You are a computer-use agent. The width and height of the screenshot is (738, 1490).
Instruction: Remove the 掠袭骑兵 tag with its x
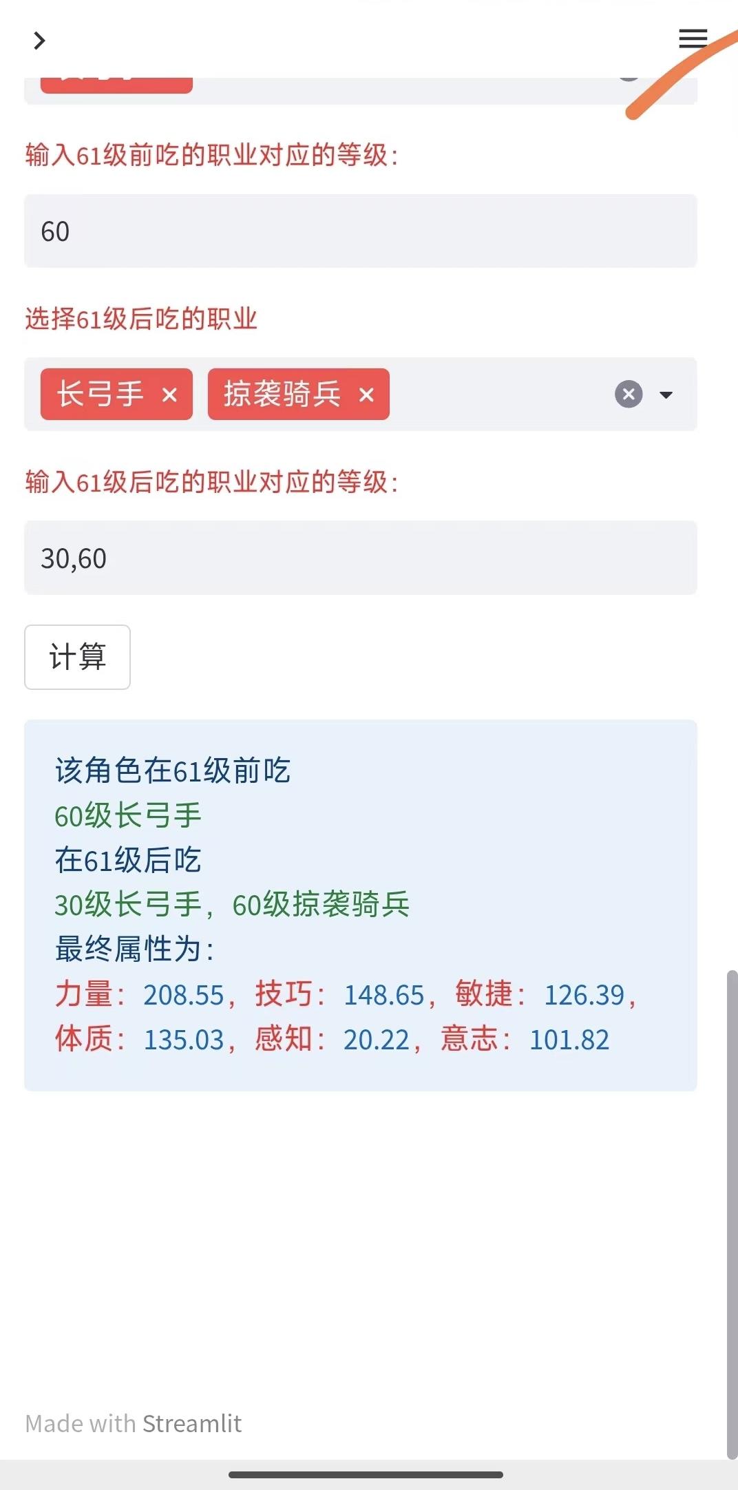(366, 395)
